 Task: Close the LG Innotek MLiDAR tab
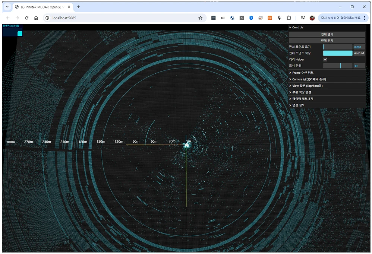(x=69, y=7)
